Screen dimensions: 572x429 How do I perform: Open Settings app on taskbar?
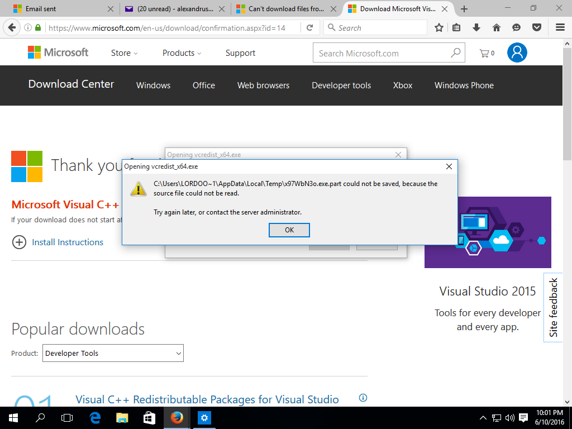click(x=204, y=418)
